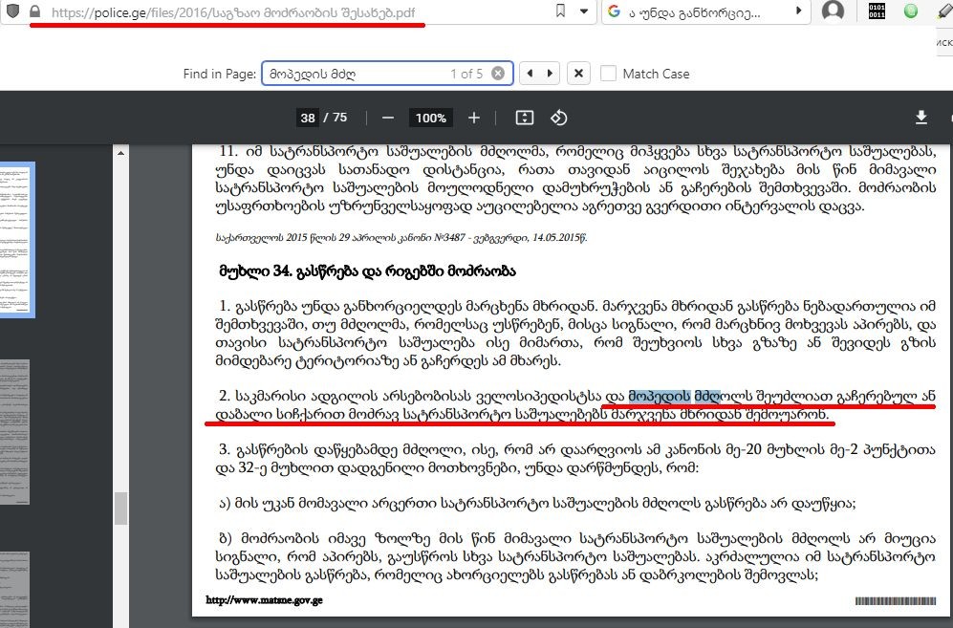The height and width of the screenshot is (628, 953).
Task: Bookmark this page with the bookmark icon
Action: click(560, 11)
